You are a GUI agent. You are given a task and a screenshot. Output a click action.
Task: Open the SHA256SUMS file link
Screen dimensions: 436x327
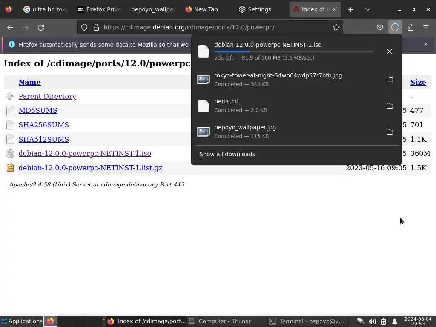44,125
